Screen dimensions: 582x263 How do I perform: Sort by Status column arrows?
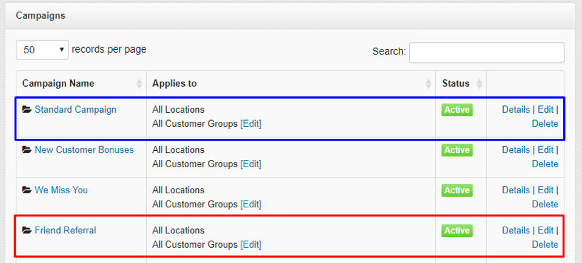click(x=480, y=84)
